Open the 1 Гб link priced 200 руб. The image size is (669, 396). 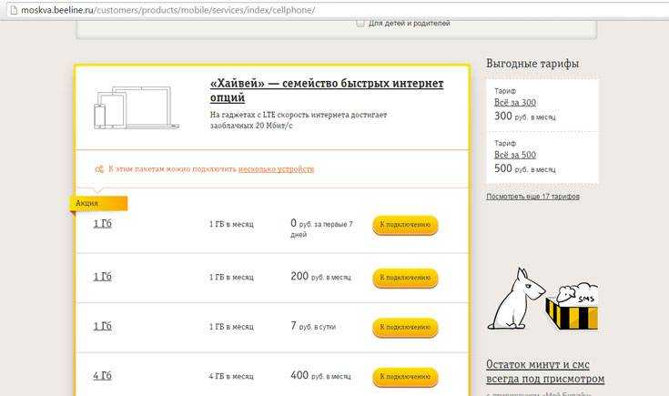pyautogui.click(x=102, y=277)
